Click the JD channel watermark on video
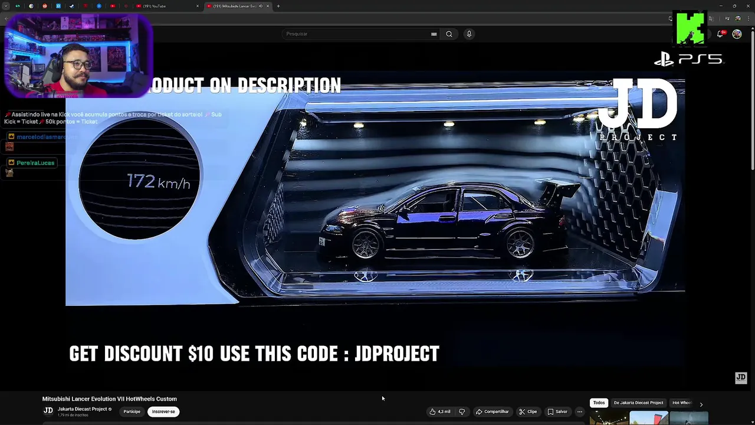Image resolution: width=755 pixels, height=425 pixels. tap(741, 378)
